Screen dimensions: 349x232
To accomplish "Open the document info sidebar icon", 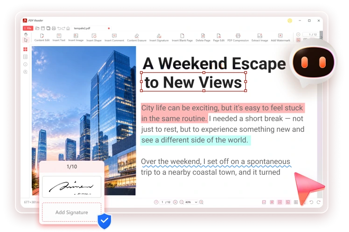I will pyautogui.click(x=25, y=64).
